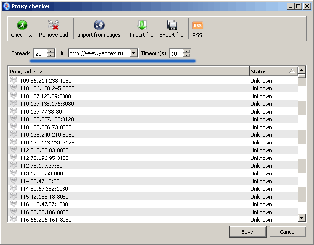Image resolution: width=314 pixels, height=245 pixels.
Task: Increase Threads value with up arrow
Action: [51, 51]
